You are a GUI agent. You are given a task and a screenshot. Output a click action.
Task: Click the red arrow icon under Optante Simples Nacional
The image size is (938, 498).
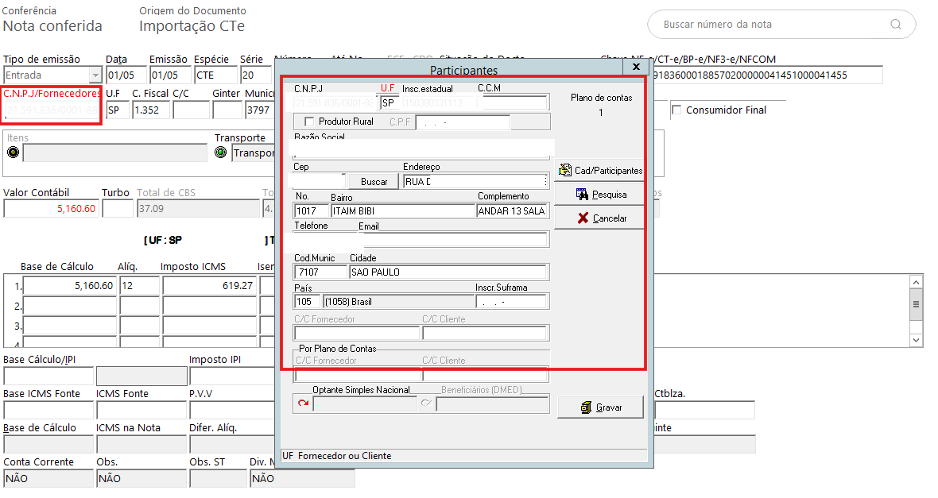[x=304, y=403]
